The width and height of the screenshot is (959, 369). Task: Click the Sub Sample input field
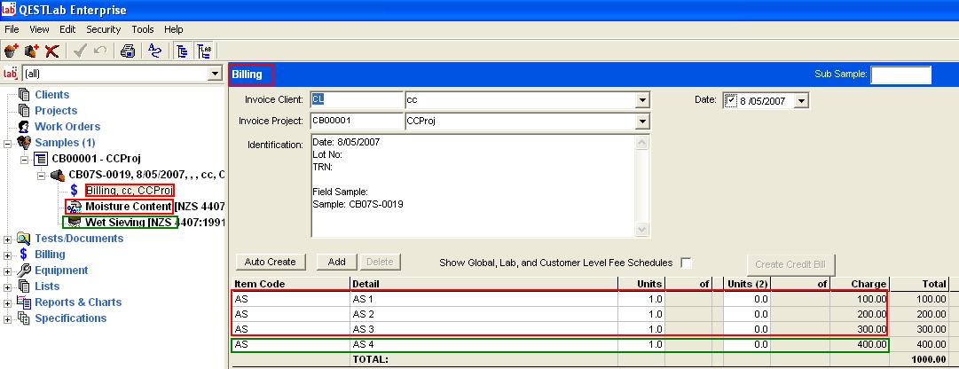point(900,75)
